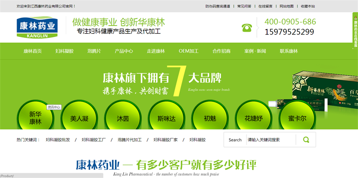Screen dimensions: 358x178
Task: Open the 走进康林 navigation item
Action: click(156, 51)
